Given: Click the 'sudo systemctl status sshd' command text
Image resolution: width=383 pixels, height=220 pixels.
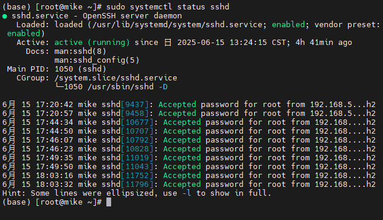Looking at the screenshot, I should point(168,7).
